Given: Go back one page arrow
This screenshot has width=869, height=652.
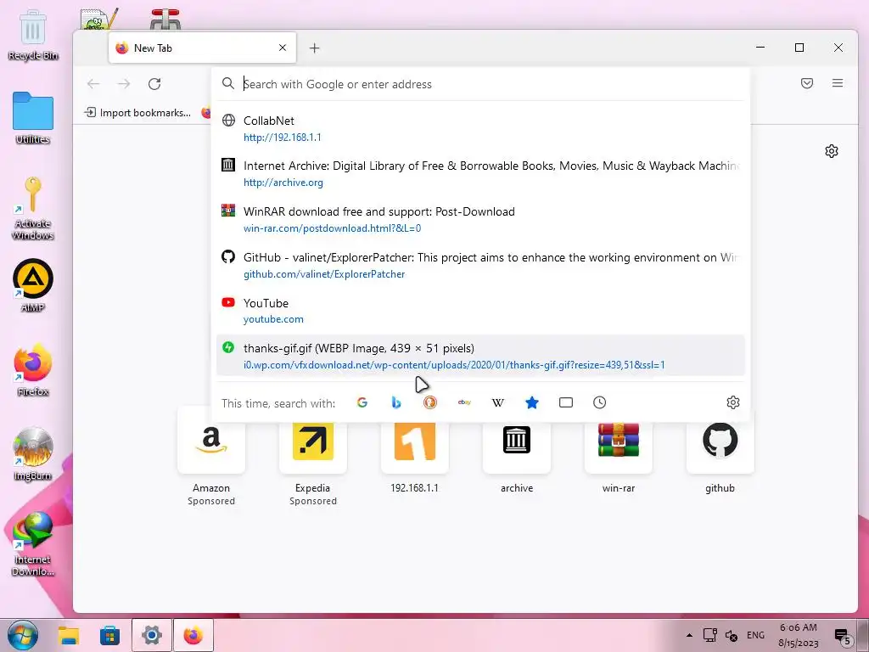Looking at the screenshot, I should (93, 84).
